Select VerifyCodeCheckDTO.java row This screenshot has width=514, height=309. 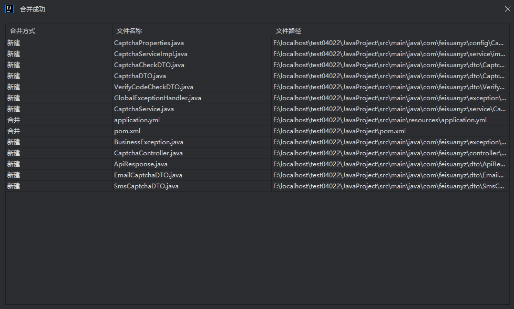coord(153,87)
